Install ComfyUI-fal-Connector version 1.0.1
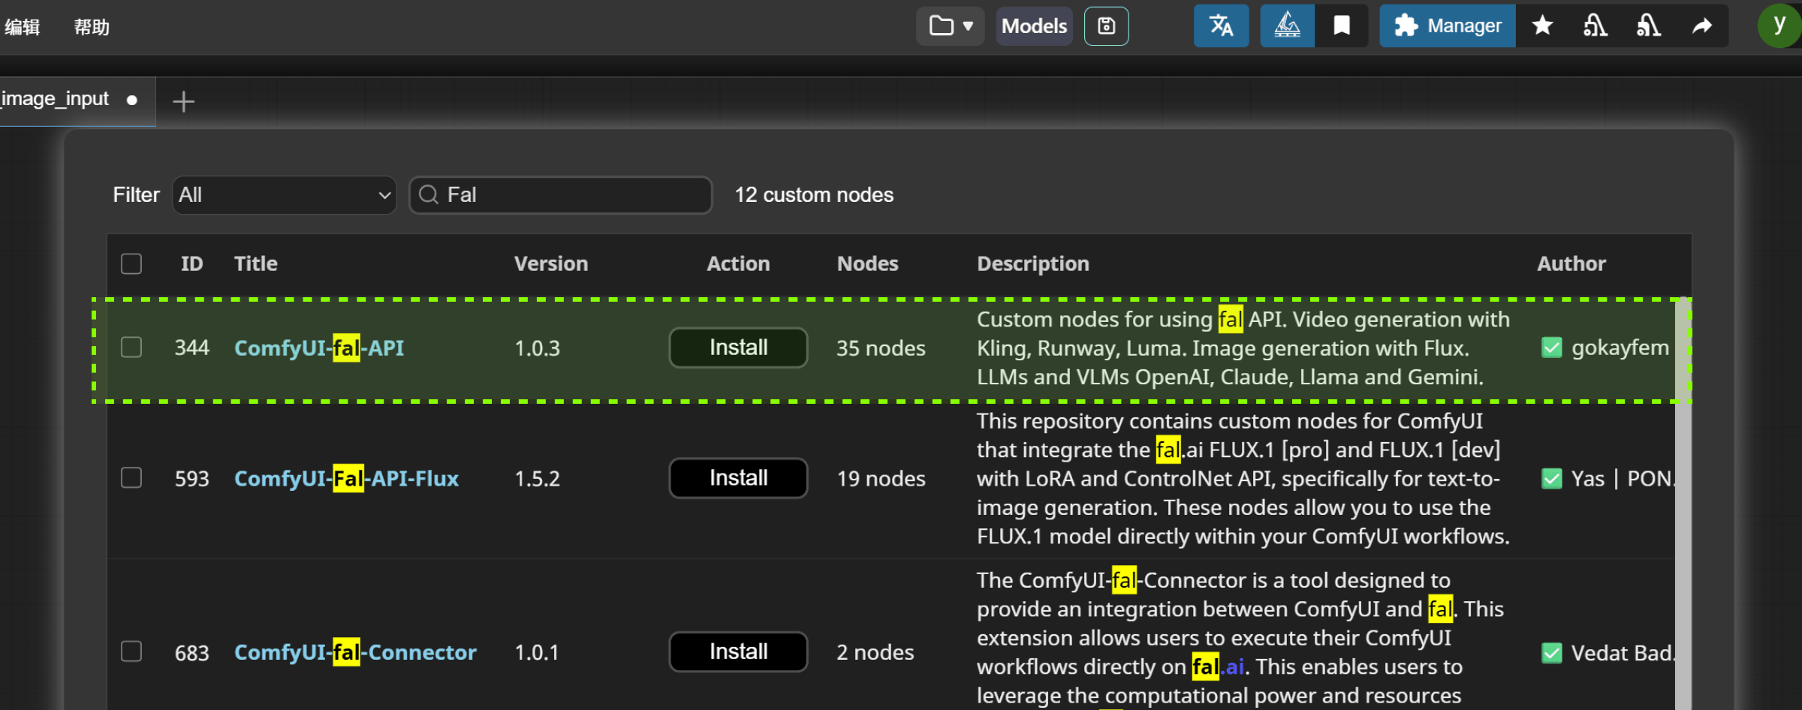 738,651
